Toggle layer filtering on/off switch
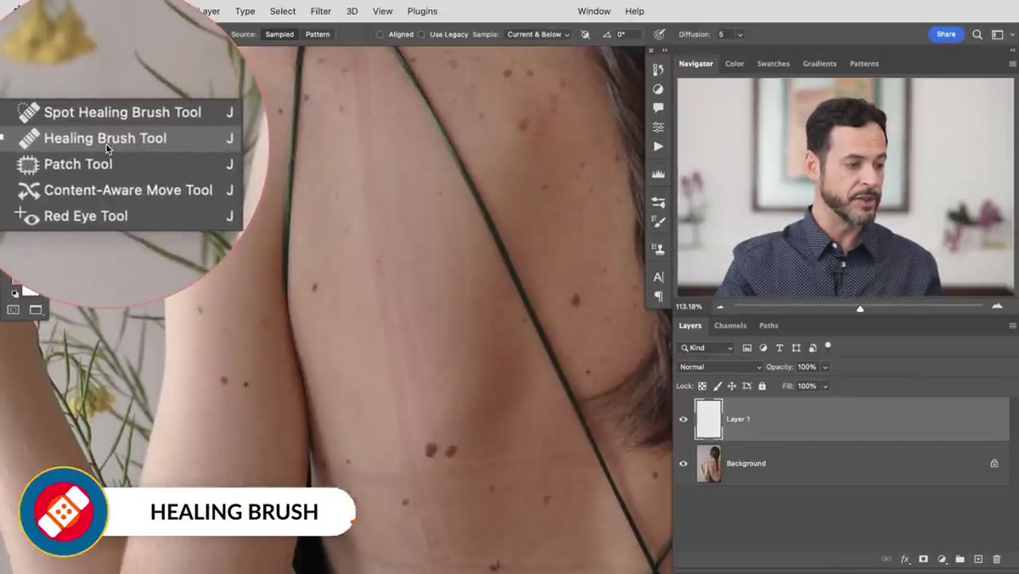The image size is (1019, 574). click(828, 346)
